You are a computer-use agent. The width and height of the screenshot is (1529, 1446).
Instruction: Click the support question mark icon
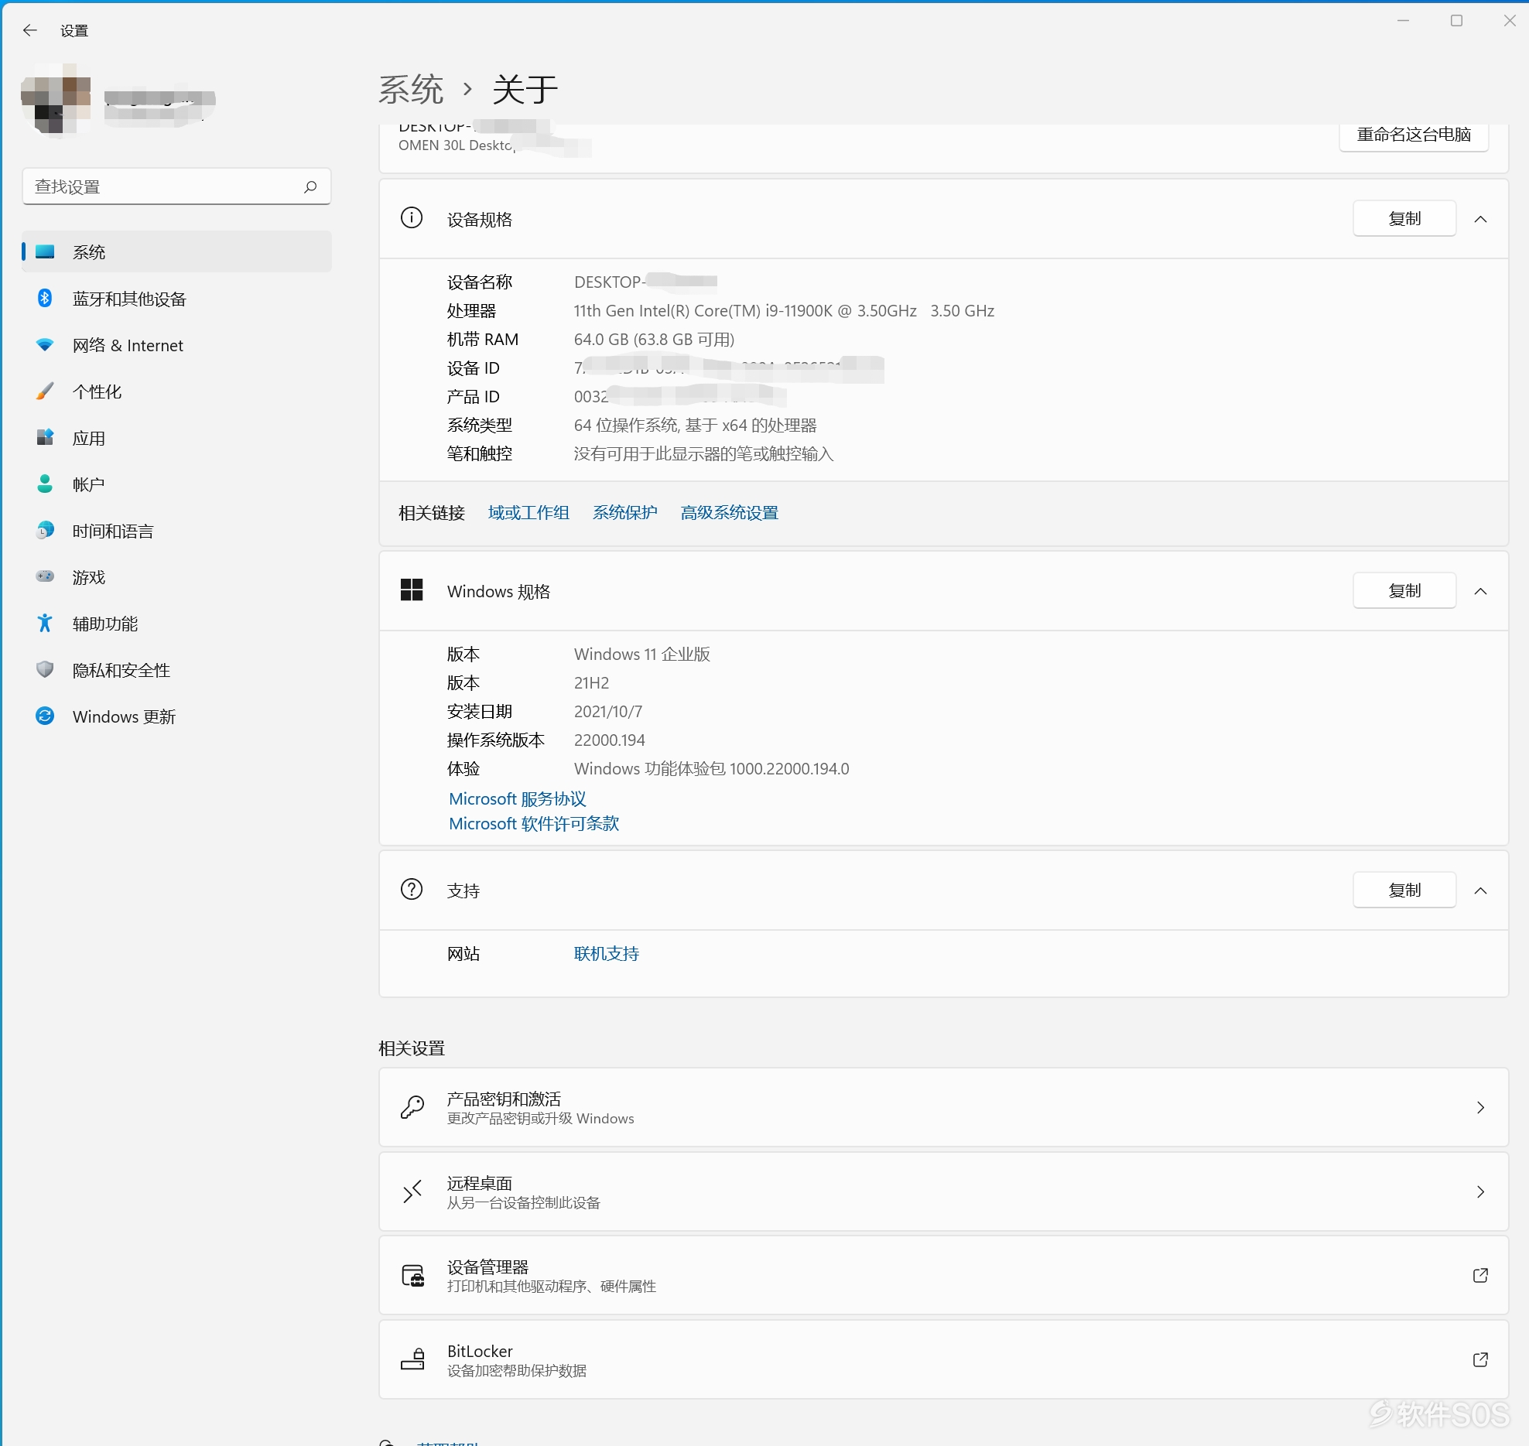click(412, 890)
